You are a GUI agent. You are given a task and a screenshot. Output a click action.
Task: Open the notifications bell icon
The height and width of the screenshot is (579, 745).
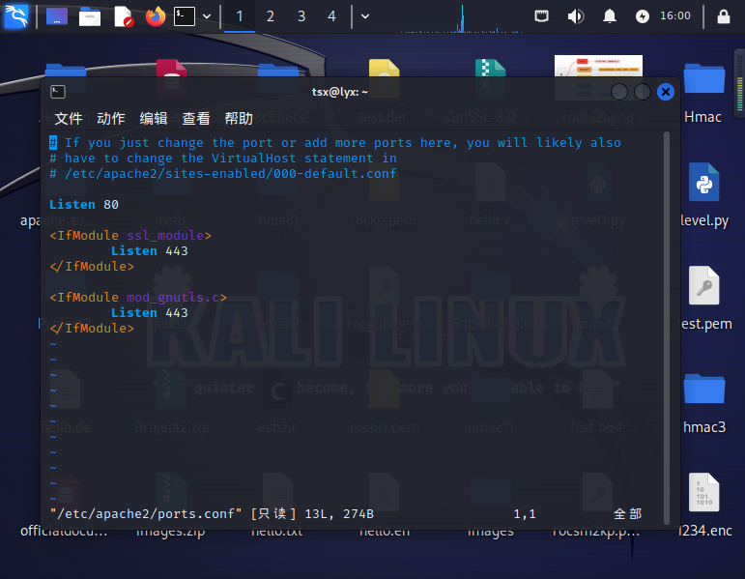coord(610,16)
